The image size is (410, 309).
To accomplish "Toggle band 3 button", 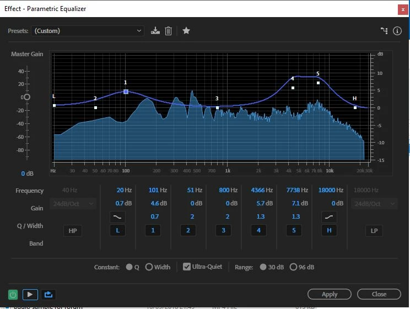I will (x=223, y=230).
